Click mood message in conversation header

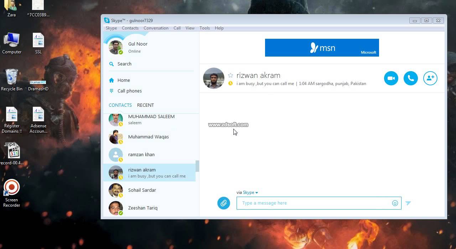(x=265, y=84)
